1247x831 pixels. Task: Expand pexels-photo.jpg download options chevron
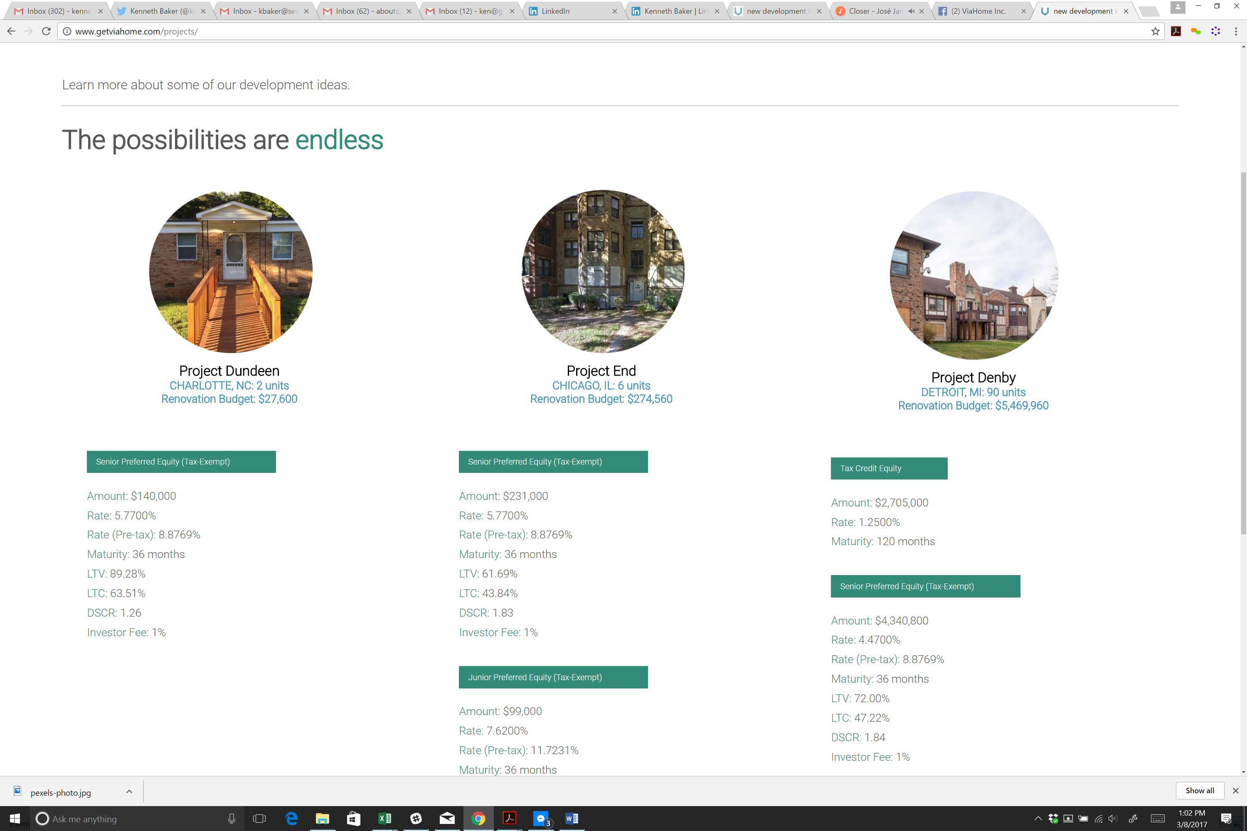(x=129, y=792)
